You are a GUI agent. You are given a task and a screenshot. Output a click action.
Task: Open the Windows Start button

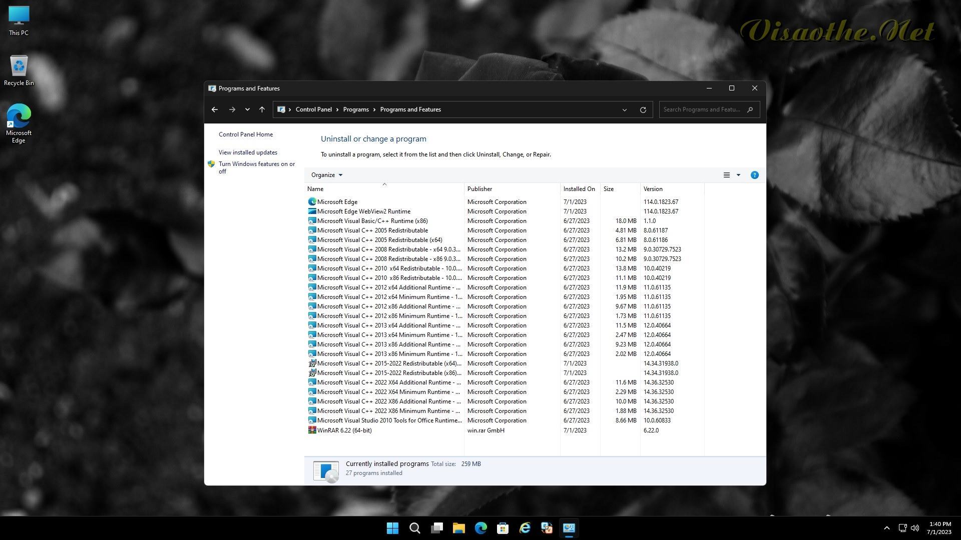tap(392, 528)
